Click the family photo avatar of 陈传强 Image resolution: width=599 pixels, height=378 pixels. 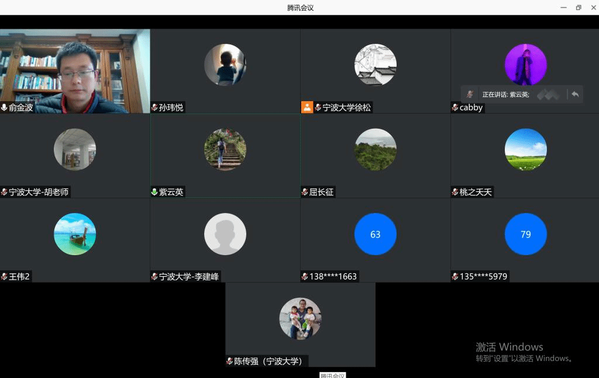click(x=300, y=318)
